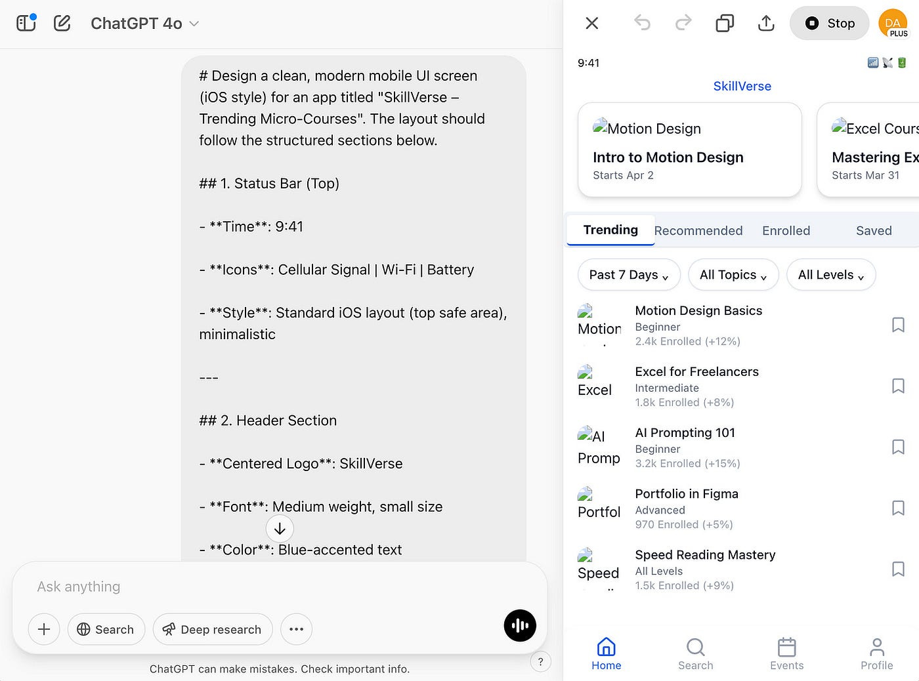Open the Speed Reading Mastery course title
The height and width of the screenshot is (681, 919).
tap(705, 554)
